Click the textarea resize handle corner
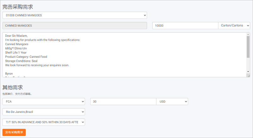The image size is (253, 138). [x=249, y=76]
